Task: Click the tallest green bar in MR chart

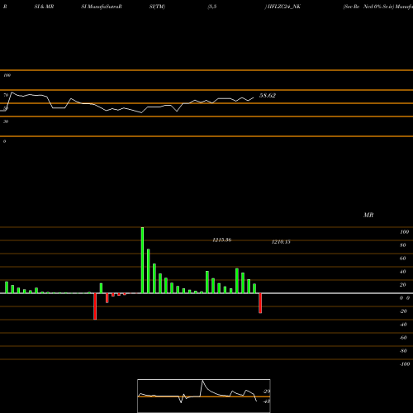Action: (142, 260)
